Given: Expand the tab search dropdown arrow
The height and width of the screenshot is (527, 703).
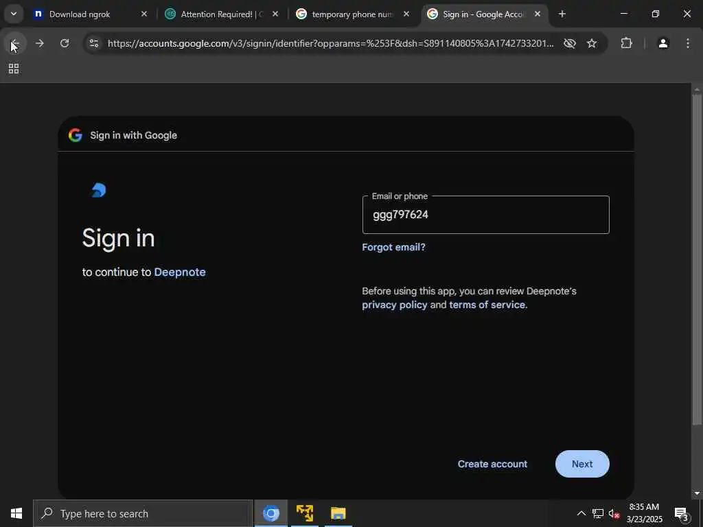Looking at the screenshot, I should click(14, 14).
